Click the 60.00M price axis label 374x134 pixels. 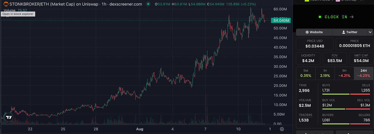[x=281, y=9]
